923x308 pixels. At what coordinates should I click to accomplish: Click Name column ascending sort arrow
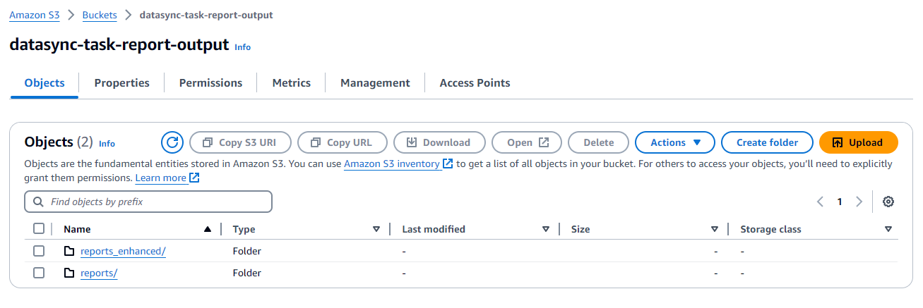point(207,229)
